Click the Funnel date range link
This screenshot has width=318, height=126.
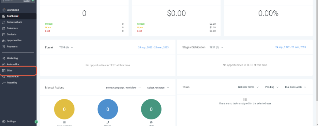pyautogui.click(x=153, y=47)
